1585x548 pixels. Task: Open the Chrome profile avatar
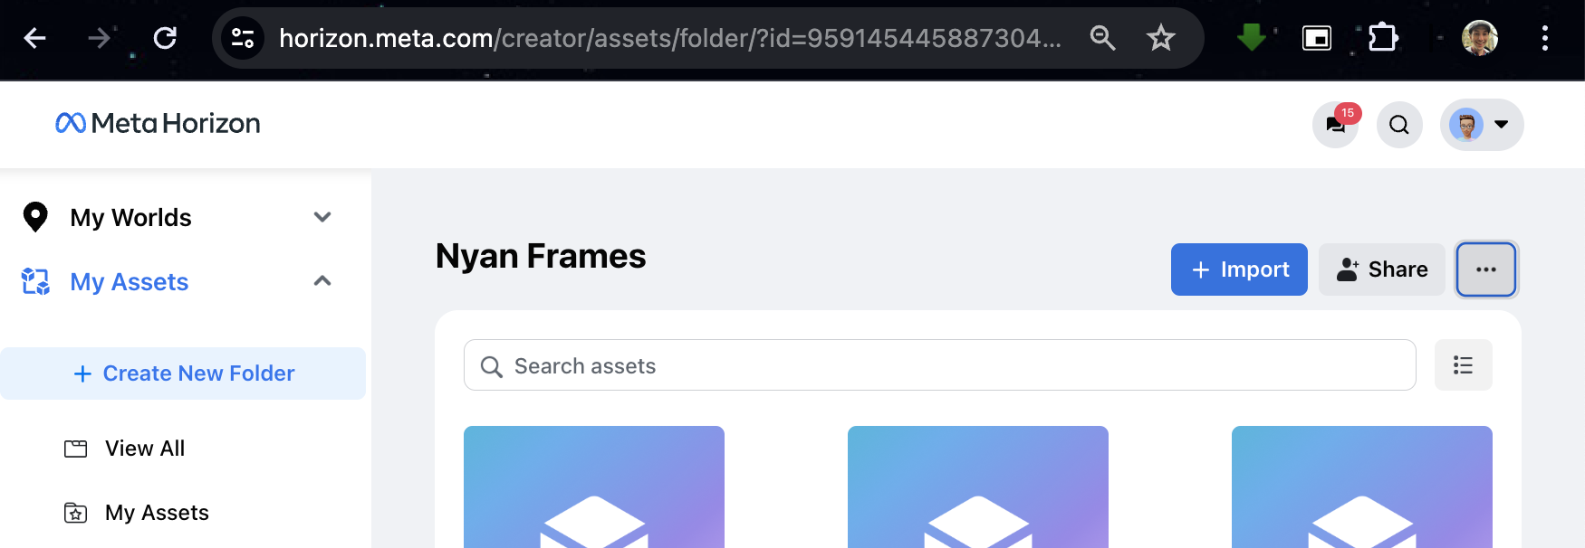(1480, 38)
